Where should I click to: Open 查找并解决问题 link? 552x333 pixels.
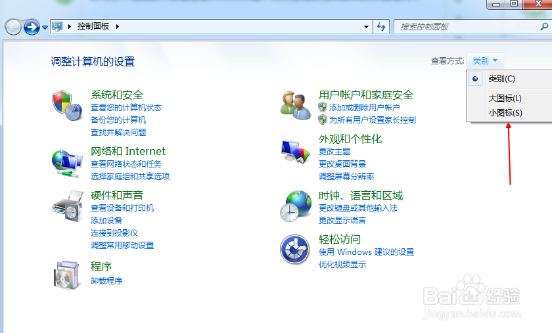(x=118, y=133)
